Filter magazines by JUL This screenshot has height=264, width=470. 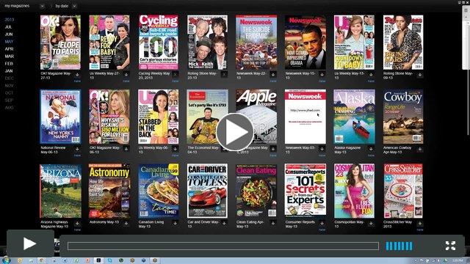pyautogui.click(x=8, y=27)
